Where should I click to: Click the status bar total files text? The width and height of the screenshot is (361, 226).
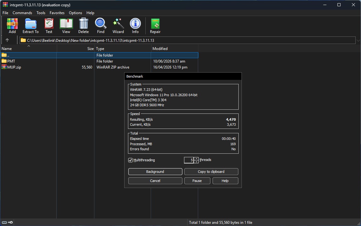click(x=220, y=222)
